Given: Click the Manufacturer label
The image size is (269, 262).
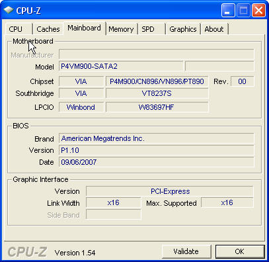Looking at the screenshot, I should [x=32, y=55].
